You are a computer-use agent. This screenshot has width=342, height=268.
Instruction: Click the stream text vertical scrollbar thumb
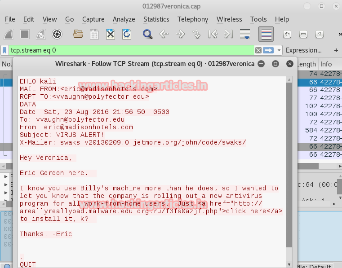(289, 165)
